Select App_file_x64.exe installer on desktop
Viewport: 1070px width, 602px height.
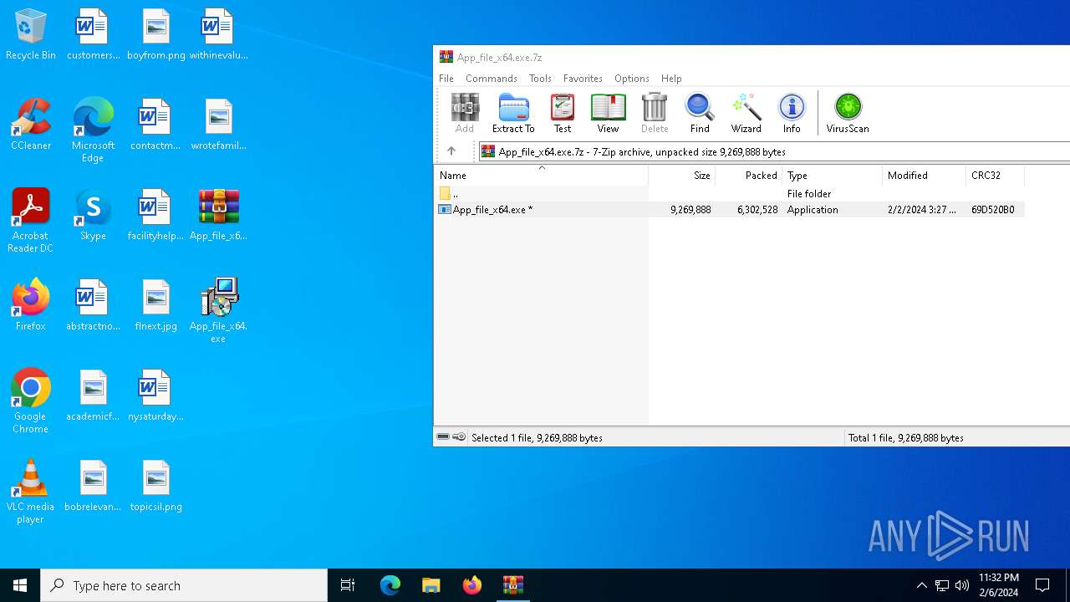[x=218, y=311]
